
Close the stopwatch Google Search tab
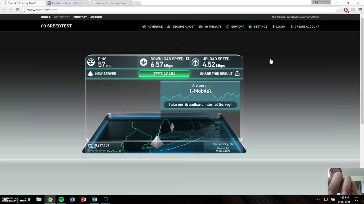click(x=130, y=3)
